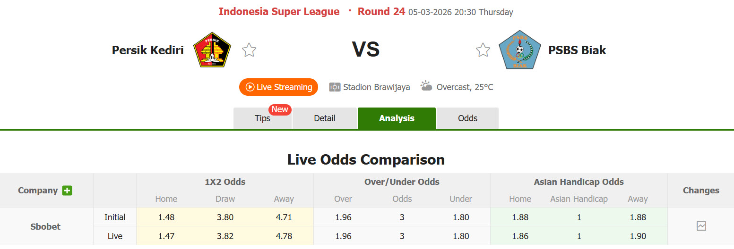Open the Detail tab

click(x=325, y=118)
